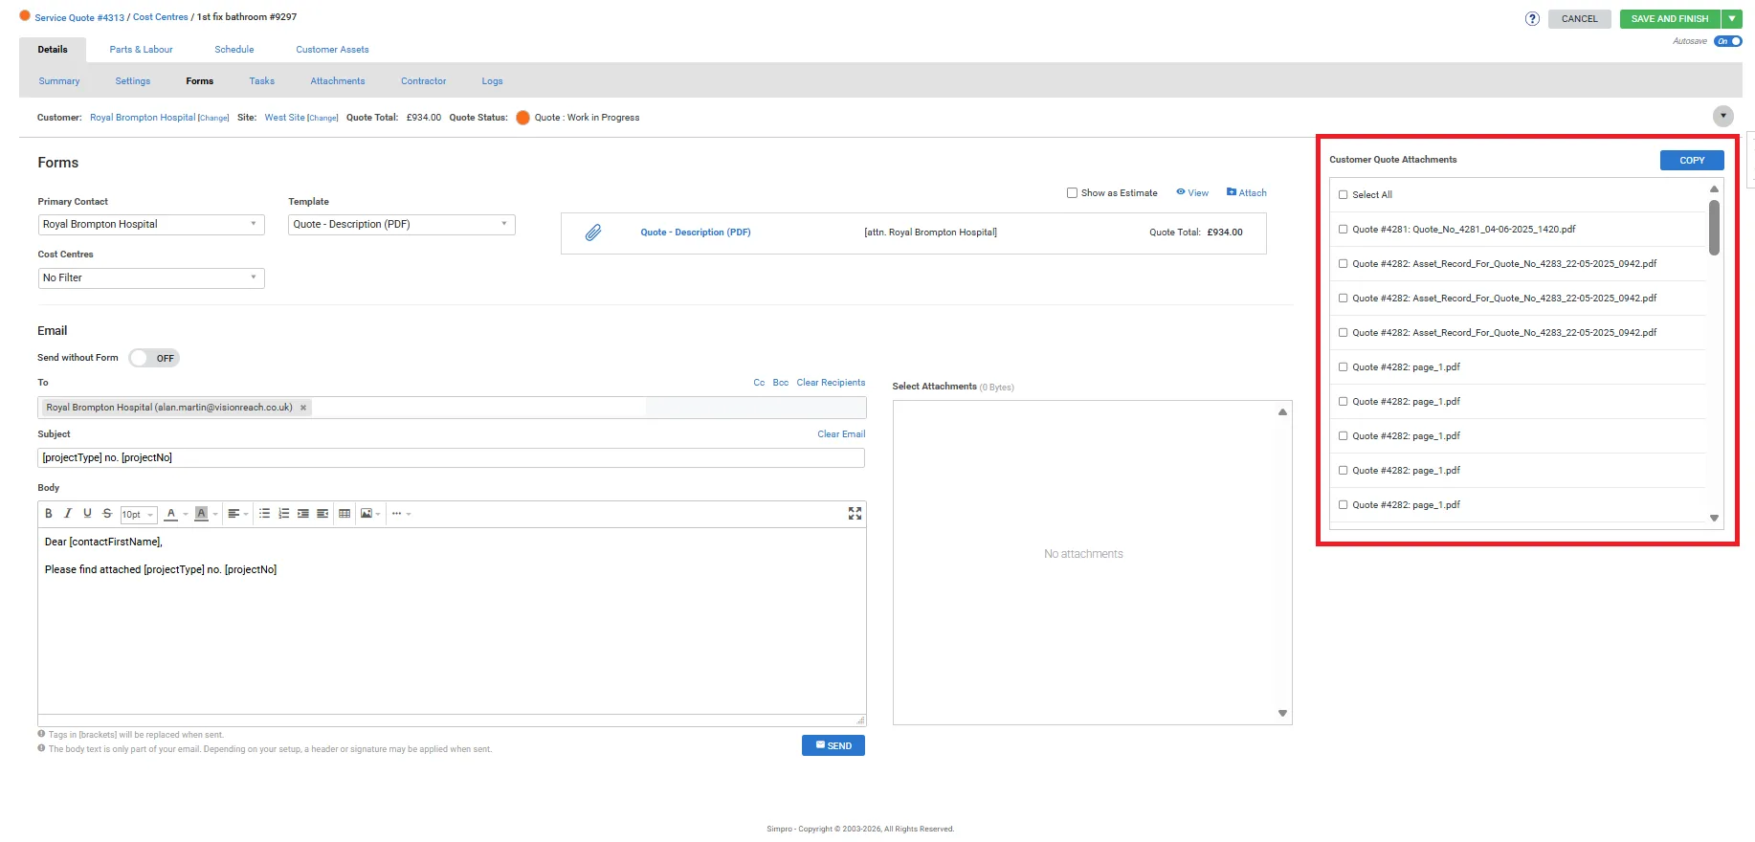
Task: Click the text alignment icon
Action: pyautogui.click(x=233, y=514)
